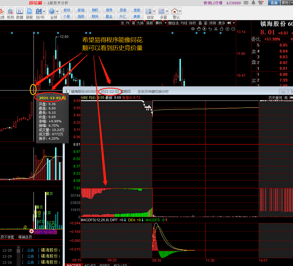Open the notification bell icon
This screenshot has height=266, width=293.
coord(253,3)
